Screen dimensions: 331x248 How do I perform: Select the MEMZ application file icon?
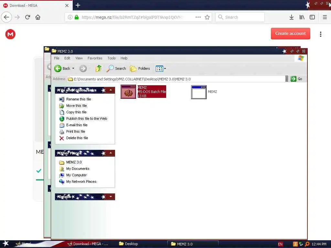pyautogui.click(x=199, y=92)
